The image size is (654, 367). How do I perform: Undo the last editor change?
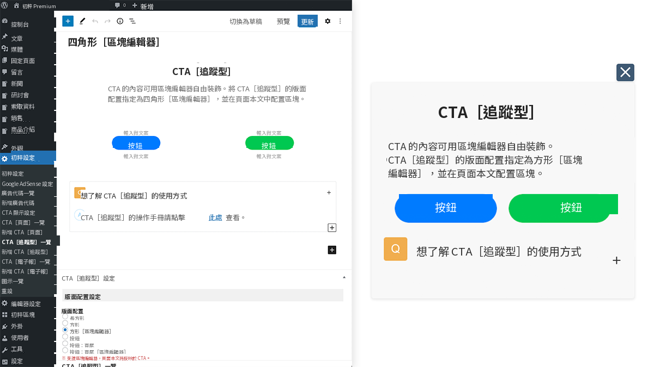click(95, 21)
